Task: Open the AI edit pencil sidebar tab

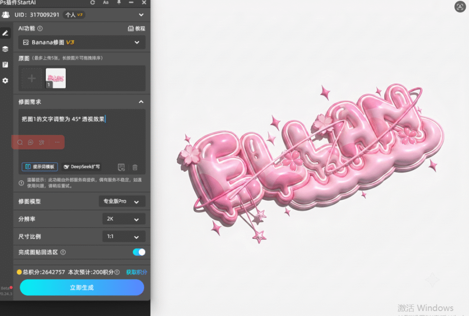Action: [5, 33]
